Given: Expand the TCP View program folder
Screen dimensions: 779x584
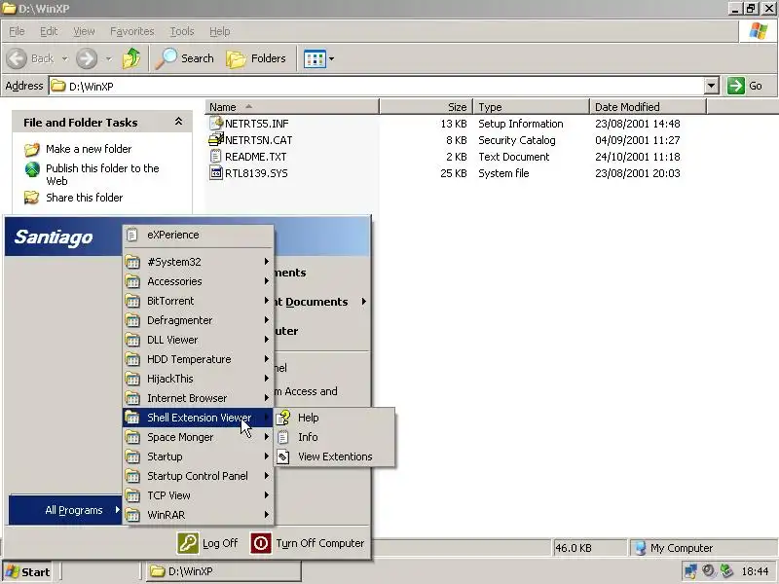Looking at the screenshot, I should (199, 495).
